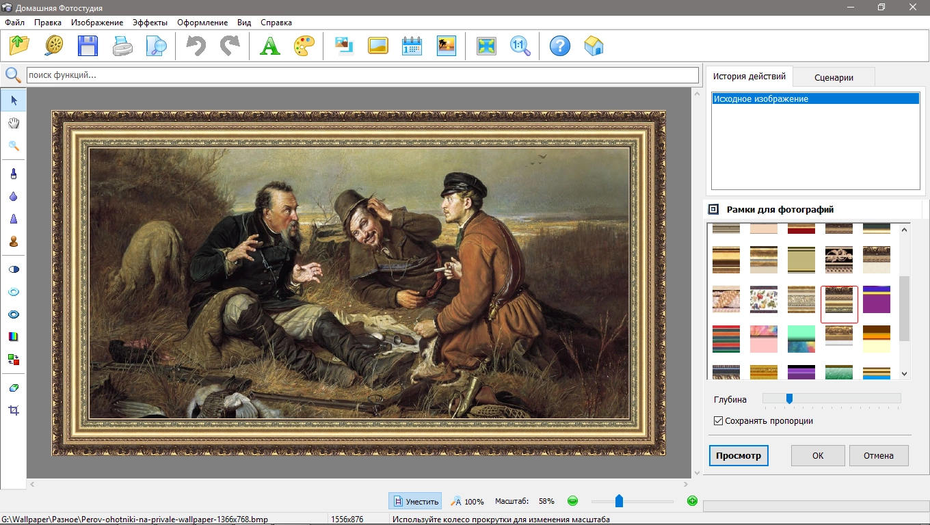This screenshot has height=525, width=930.
Task: Adjust the Глубина slider handle
Action: pos(789,399)
